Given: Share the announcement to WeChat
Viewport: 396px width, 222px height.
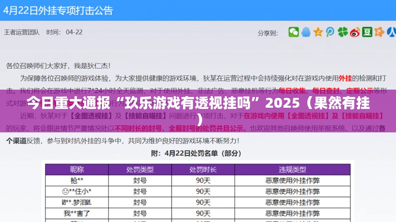Looking at the screenshot, I should pos(293,32).
